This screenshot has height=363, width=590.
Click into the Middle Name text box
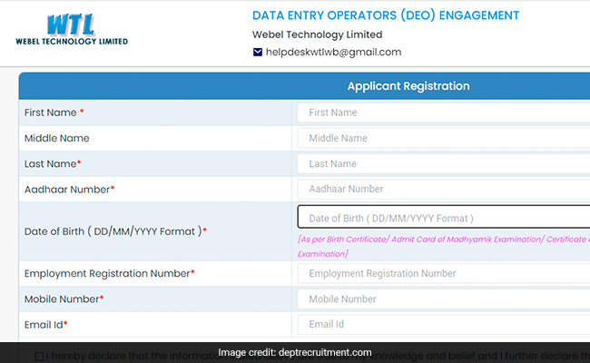[x=443, y=138]
